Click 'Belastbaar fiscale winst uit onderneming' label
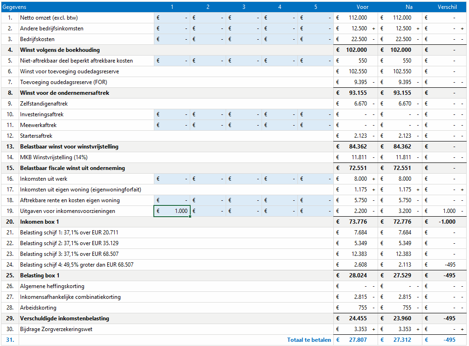Image resolution: width=469 pixels, height=346 pixels. [72, 168]
